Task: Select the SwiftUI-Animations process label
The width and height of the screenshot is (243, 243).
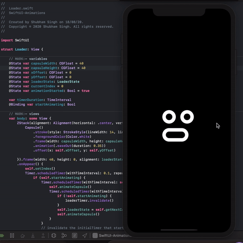Action: [x=112, y=236]
